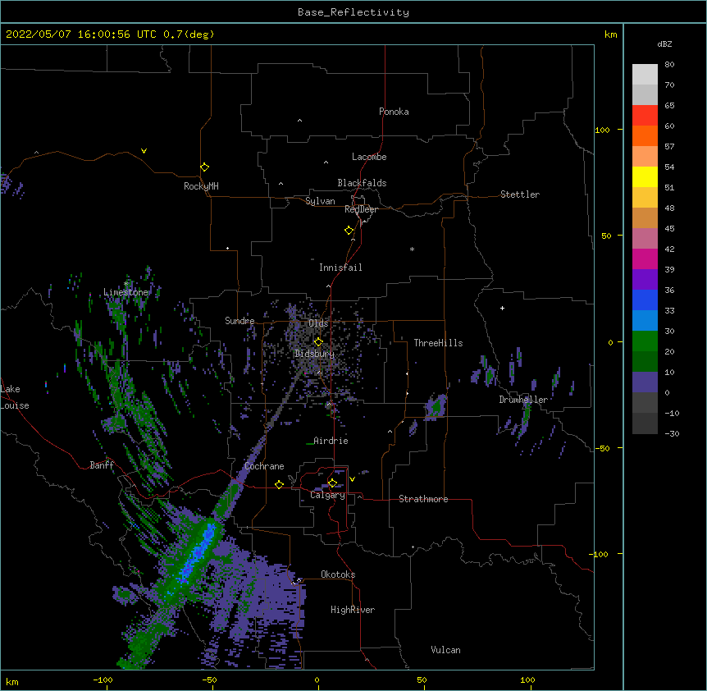Viewport: 707px width, 691px height.
Task: Click the RockyMH label
Action: coord(201,186)
